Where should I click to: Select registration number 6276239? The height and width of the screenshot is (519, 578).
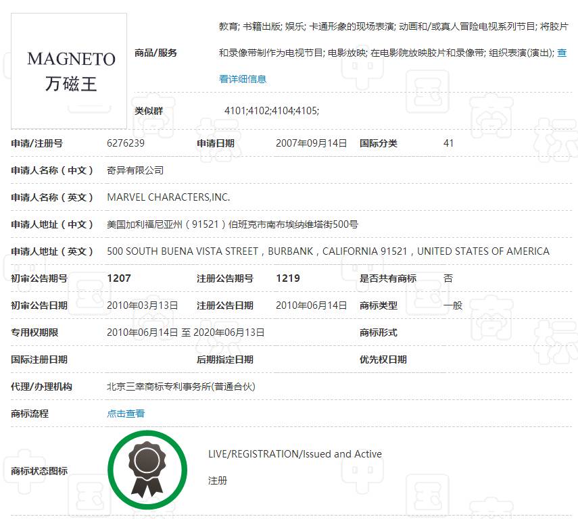tap(126, 143)
